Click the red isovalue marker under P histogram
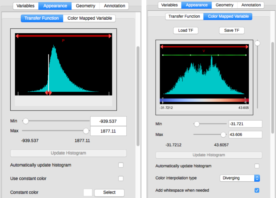 click(48, 93)
